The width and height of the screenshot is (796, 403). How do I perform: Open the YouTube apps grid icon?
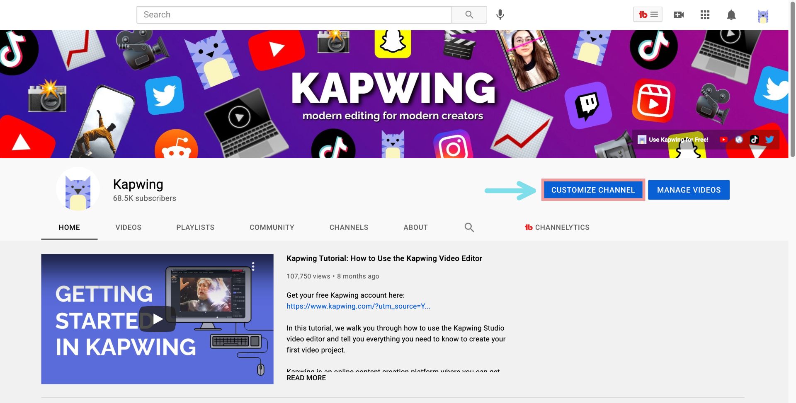click(705, 14)
